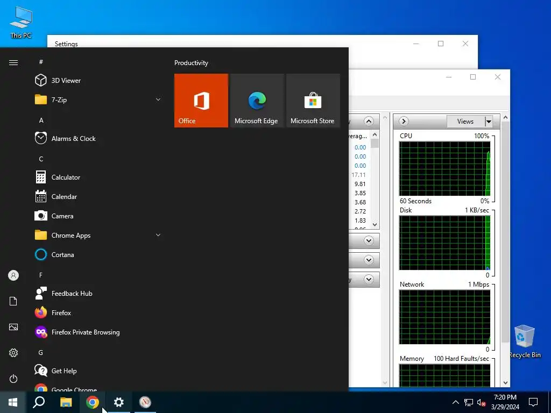Open the Chrome Apps folder

pyautogui.click(x=98, y=236)
